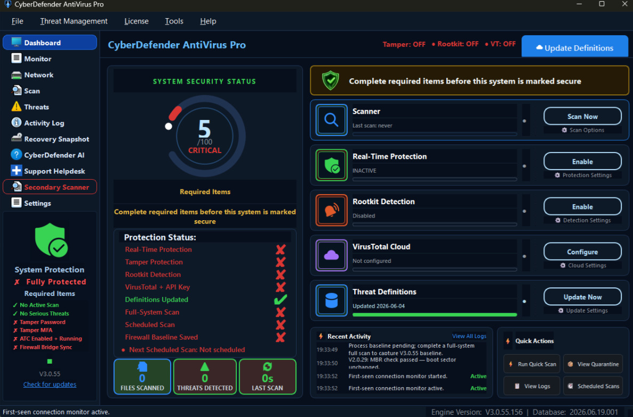Image resolution: width=633 pixels, height=417 pixels.
Task: Click the Detection Settings gear icon
Action: point(558,220)
